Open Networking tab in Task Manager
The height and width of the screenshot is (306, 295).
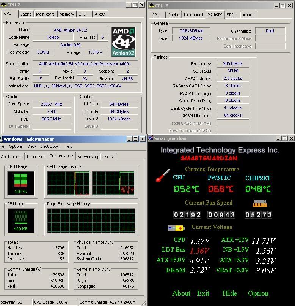coord(88,157)
